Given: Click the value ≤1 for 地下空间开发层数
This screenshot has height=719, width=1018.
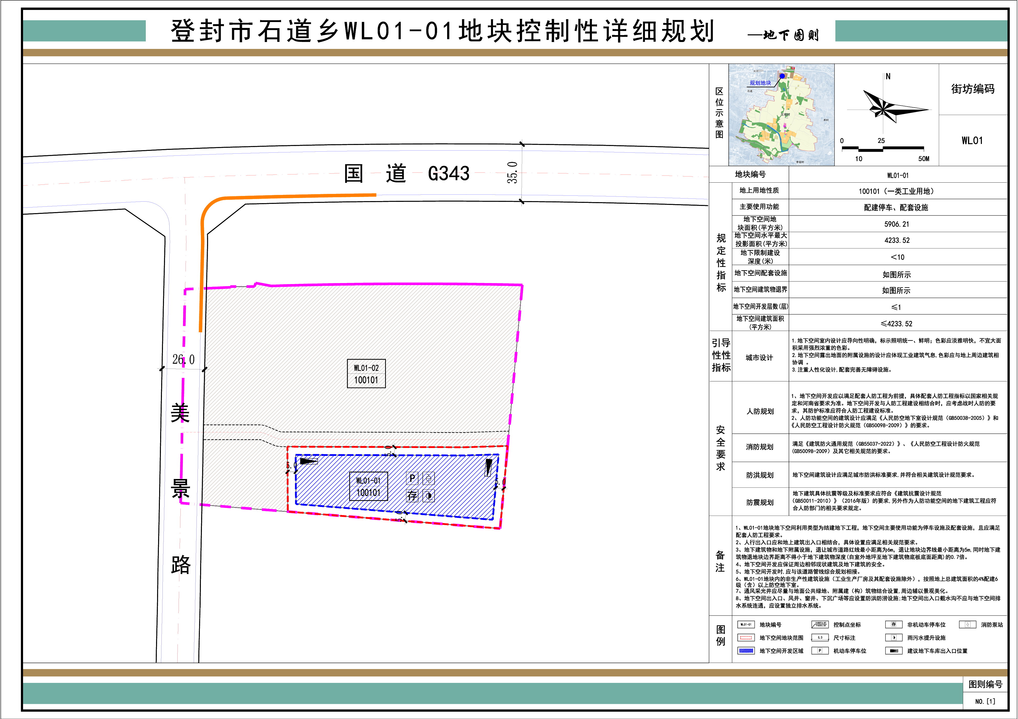Looking at the screenshot, I should [x=896, y=307].
